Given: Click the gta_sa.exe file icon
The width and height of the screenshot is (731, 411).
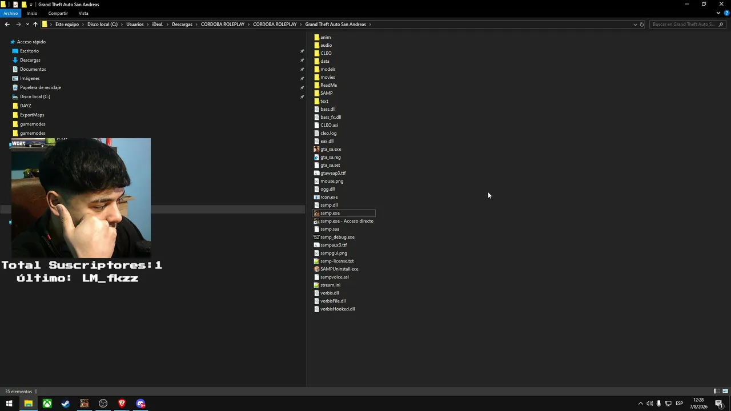Looking at the screenshot, I should click(316, 149).
